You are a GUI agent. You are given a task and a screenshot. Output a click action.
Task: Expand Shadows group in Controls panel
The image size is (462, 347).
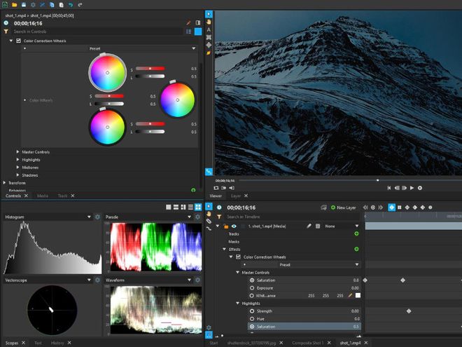pos(18,175)
